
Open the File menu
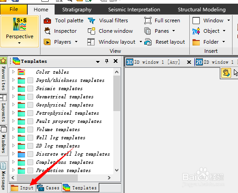tap(14, 9)
